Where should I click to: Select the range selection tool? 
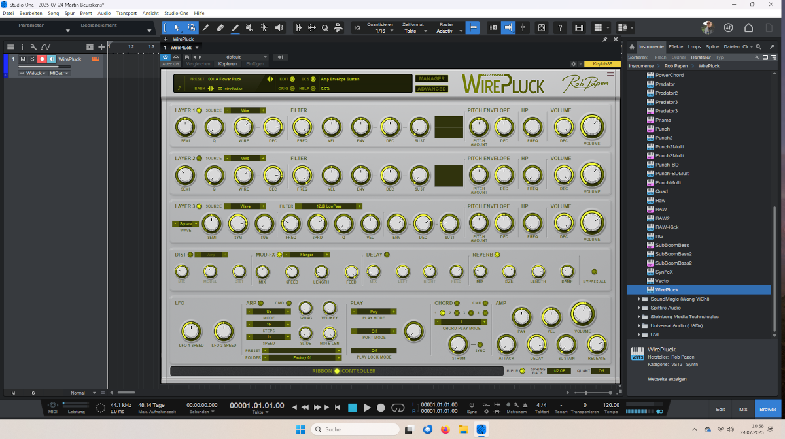(x=191, y=27)
